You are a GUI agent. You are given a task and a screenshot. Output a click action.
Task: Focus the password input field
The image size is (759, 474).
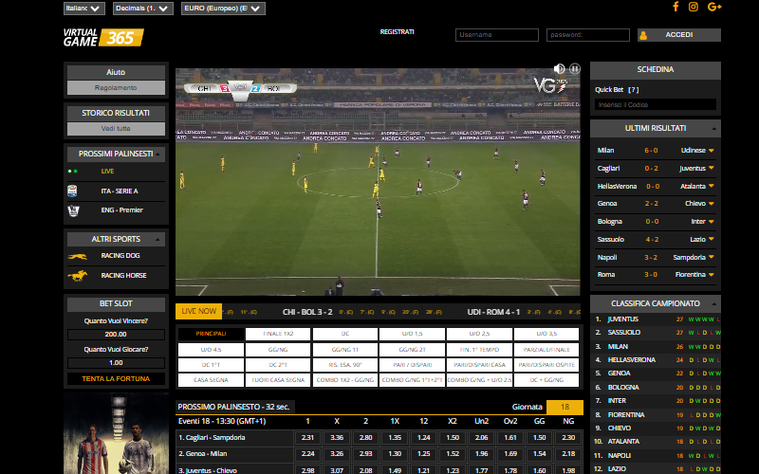pyautogui.click(x=587, y=35)
